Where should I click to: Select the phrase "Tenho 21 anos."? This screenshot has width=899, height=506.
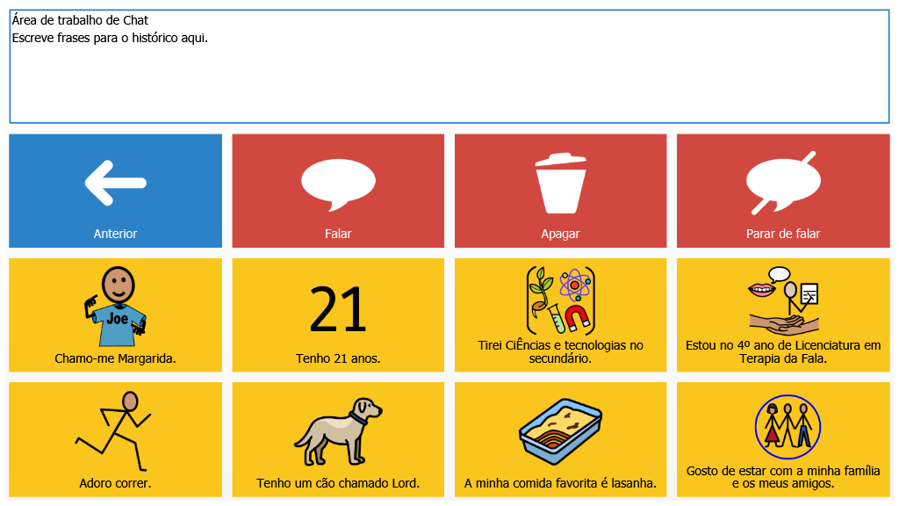point(338,358)
